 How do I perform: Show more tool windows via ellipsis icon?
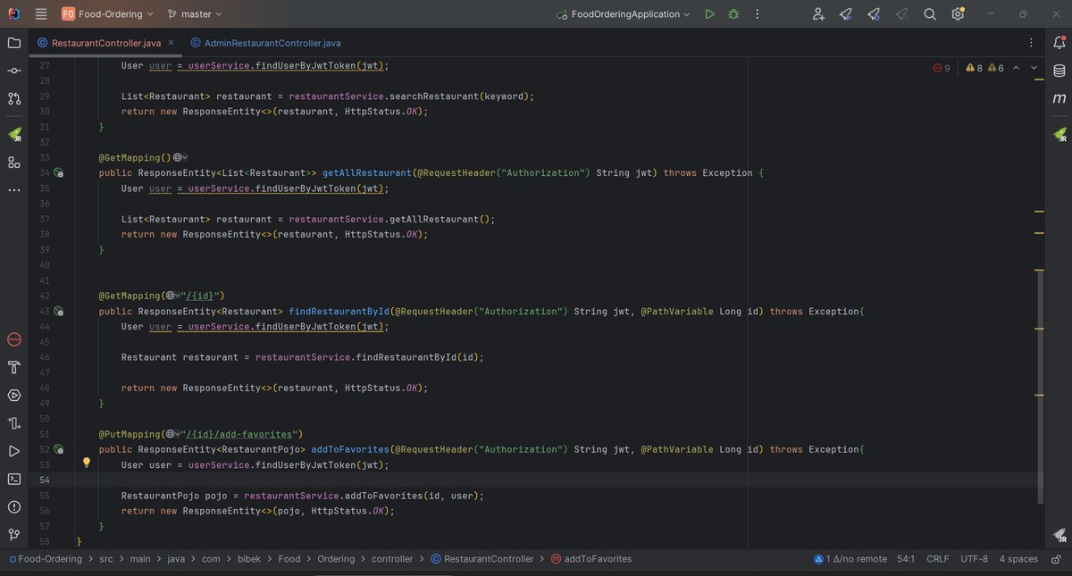pos(14,190)
